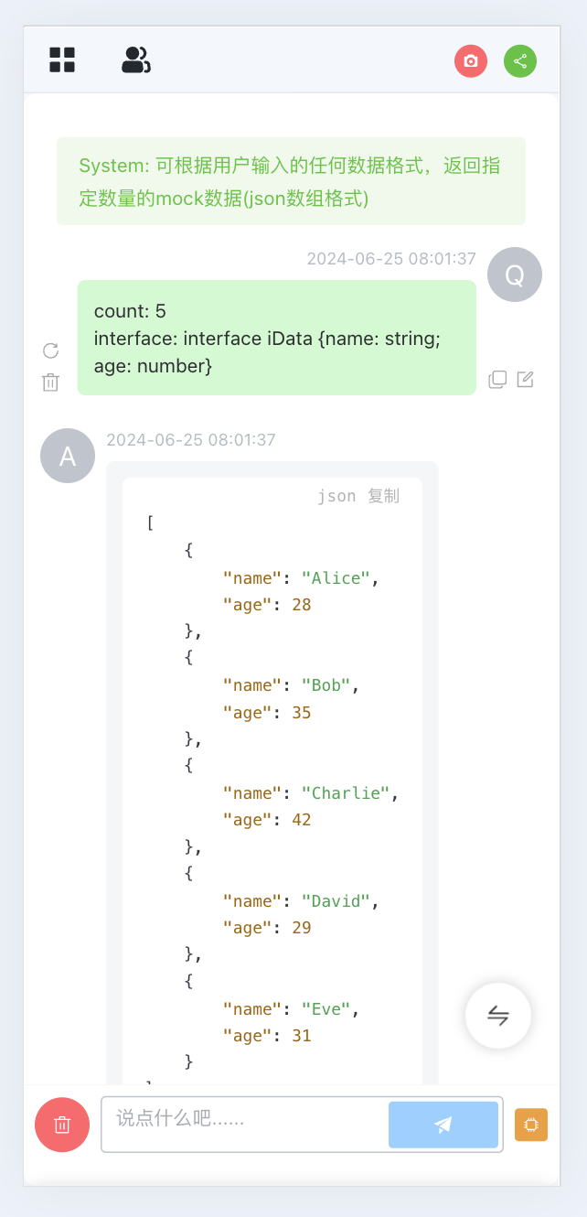
Task: Click the 2024-06-25 timestamp above the reply
Action: (191, 440)
